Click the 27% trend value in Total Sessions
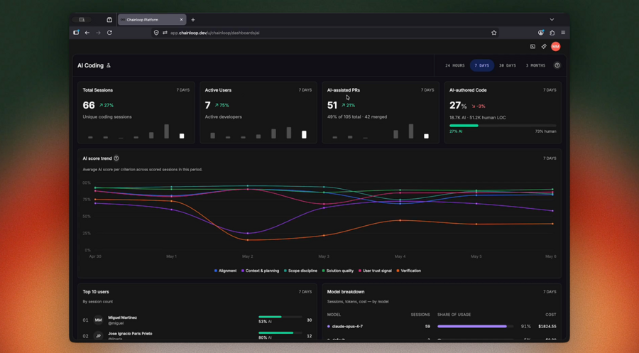The width and height of the screenshot is (639, 353). pos(106,105)
